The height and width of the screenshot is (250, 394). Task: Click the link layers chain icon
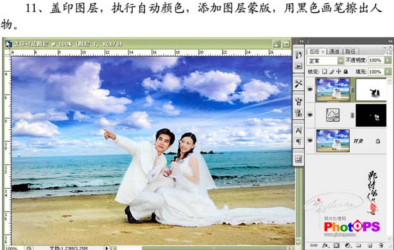tap(313, 246)
